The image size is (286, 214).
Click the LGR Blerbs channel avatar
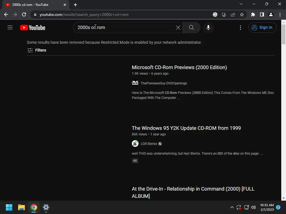coord(135,144)
